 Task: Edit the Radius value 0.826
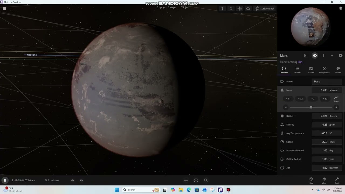point(327,116)
